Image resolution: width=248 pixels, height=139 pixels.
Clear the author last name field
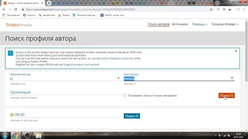pos(118,78)
